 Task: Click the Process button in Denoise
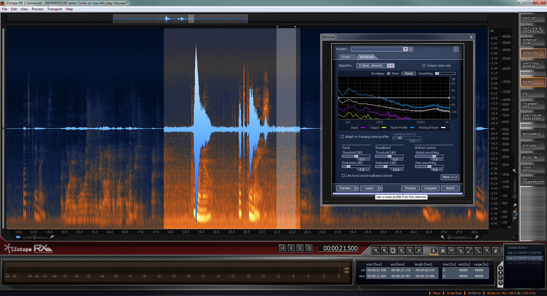410,188
